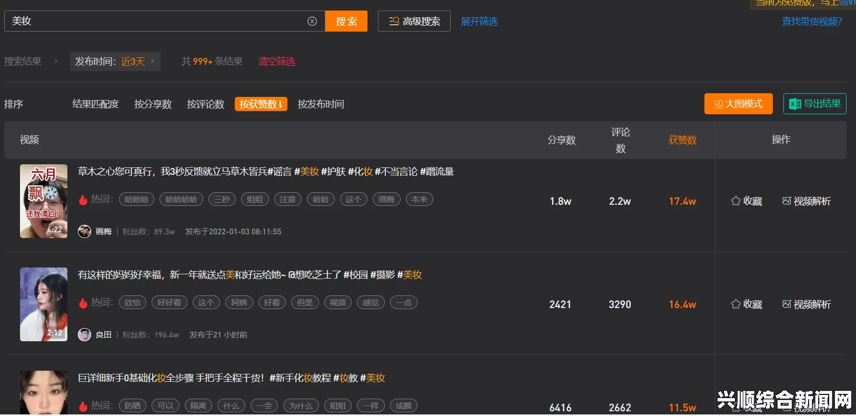Click the flame icon in third video row
The width and height of the screenshot is (856, 416).
coord(83,406)
